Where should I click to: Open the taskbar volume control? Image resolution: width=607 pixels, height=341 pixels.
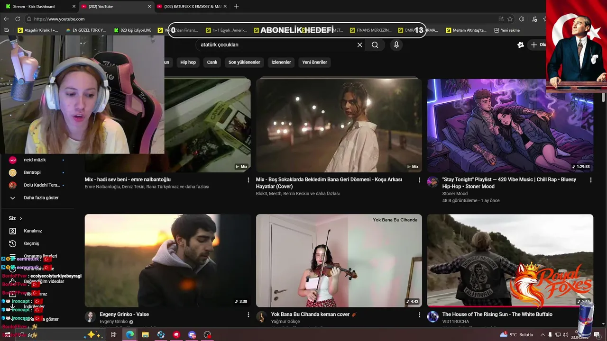pos(566,335)
